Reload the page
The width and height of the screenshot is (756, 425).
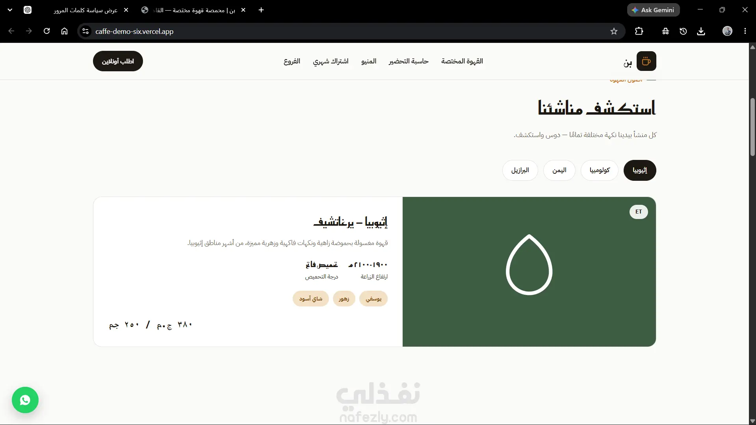click(x=47, y=31)
